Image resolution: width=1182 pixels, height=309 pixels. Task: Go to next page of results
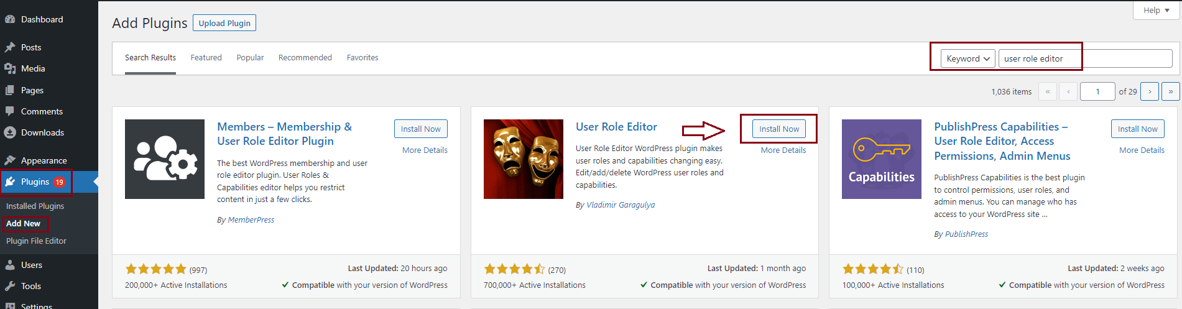pos(1150,91)
